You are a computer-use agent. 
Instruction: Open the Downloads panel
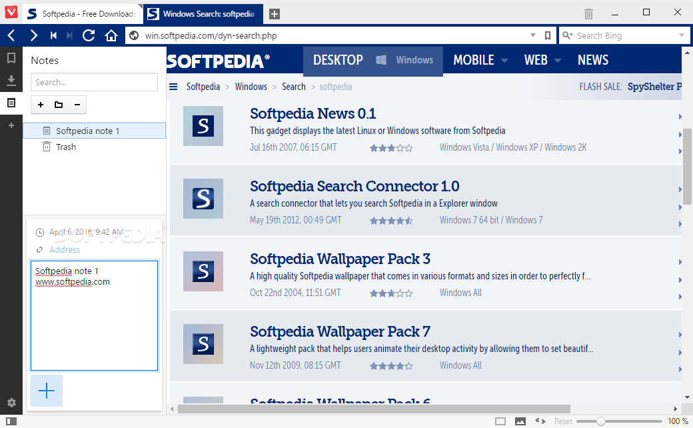click(x=11, y=81)
